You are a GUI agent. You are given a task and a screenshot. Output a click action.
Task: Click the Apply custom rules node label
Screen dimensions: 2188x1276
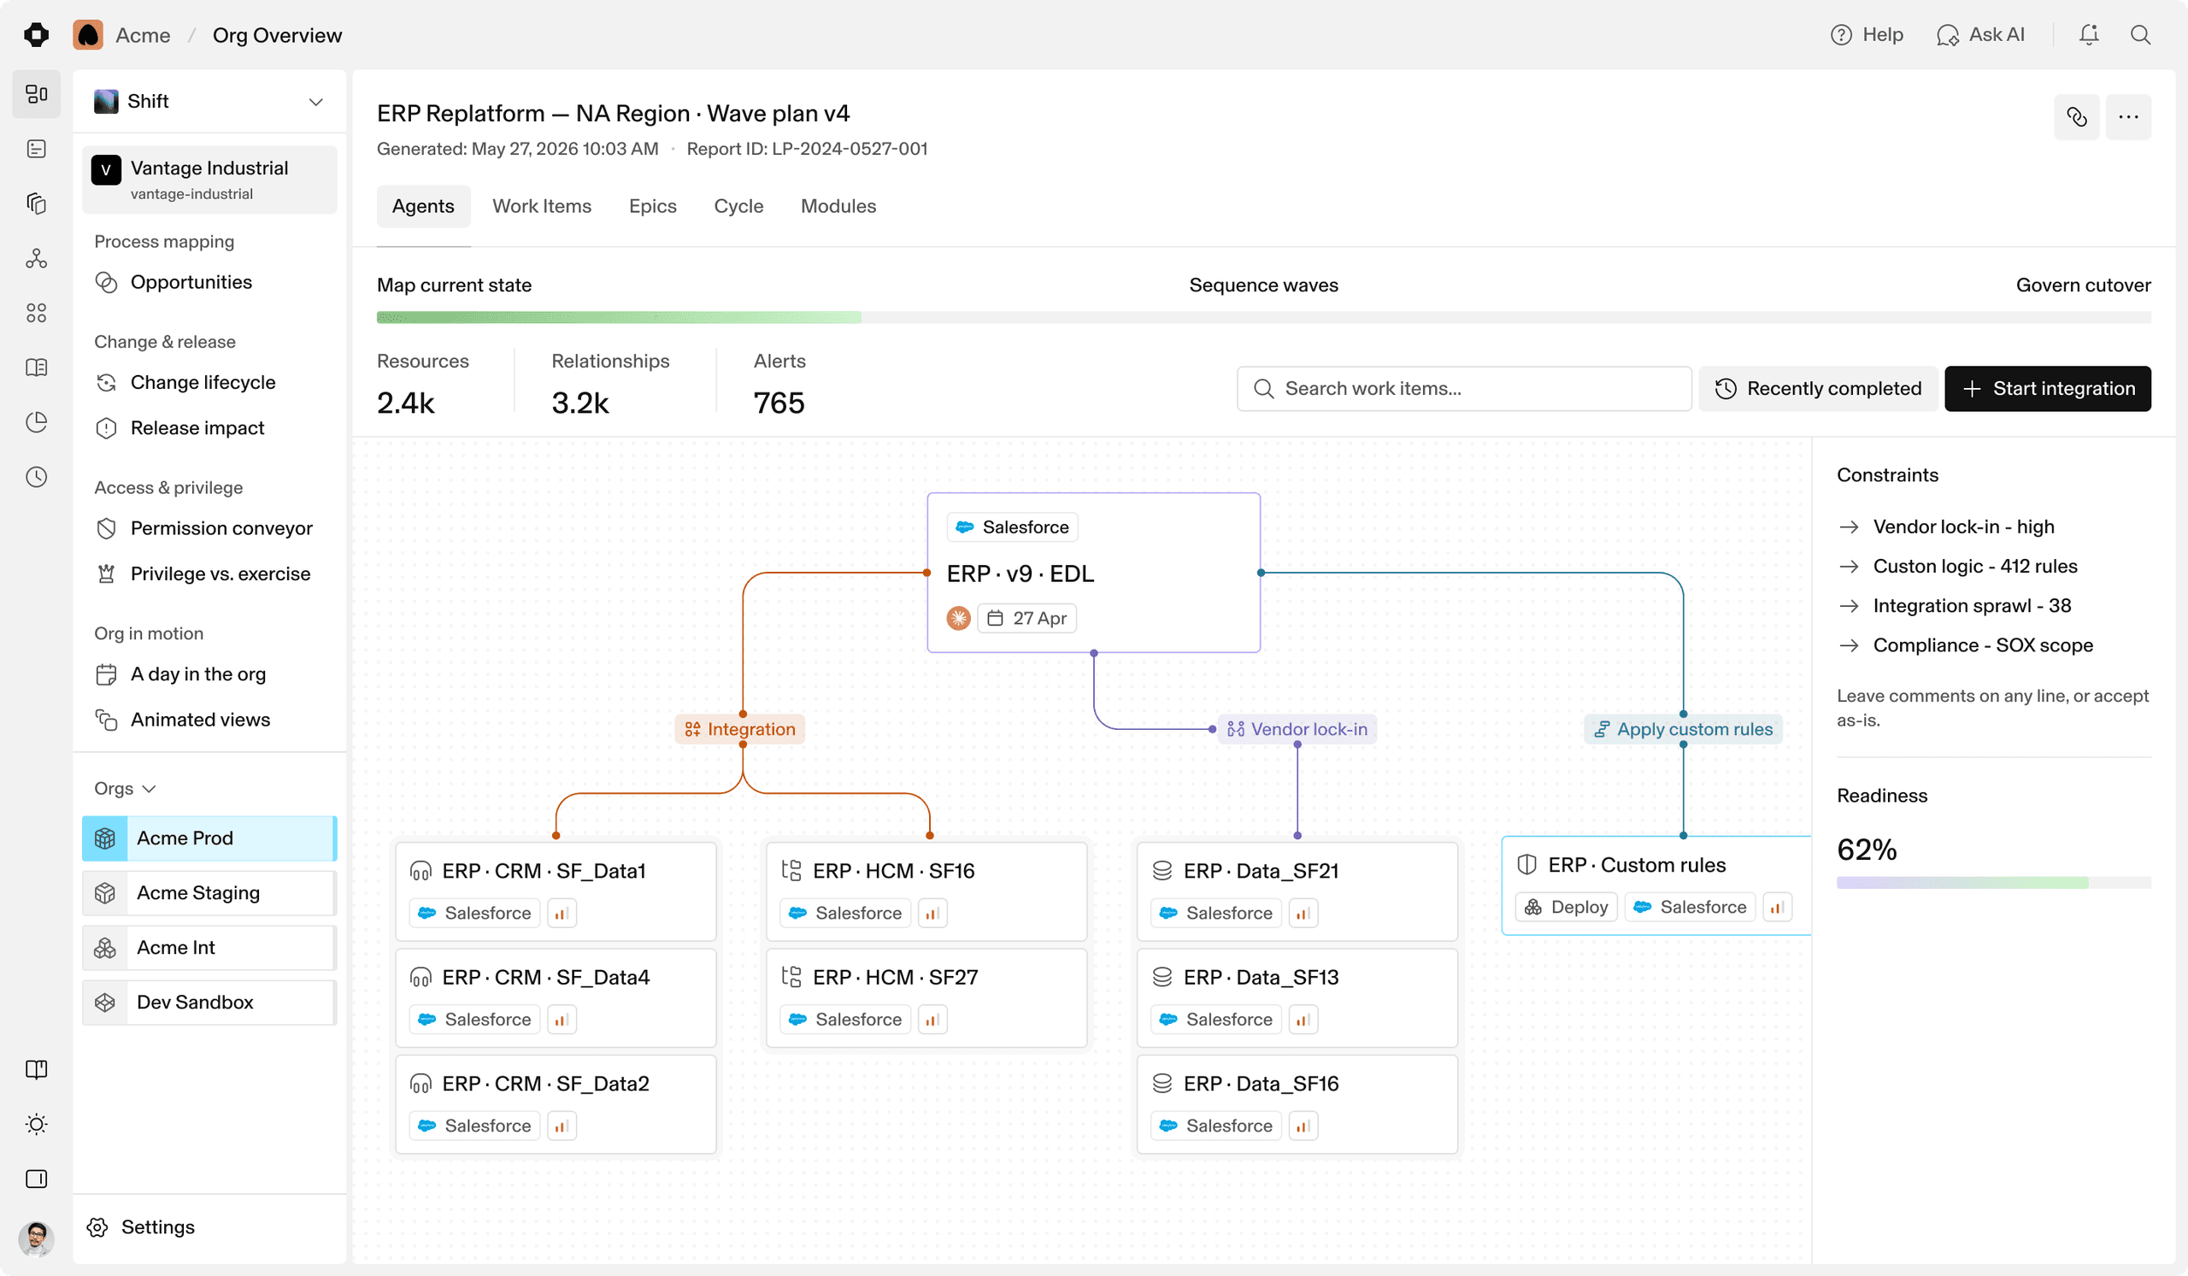tap(1684, 729)
